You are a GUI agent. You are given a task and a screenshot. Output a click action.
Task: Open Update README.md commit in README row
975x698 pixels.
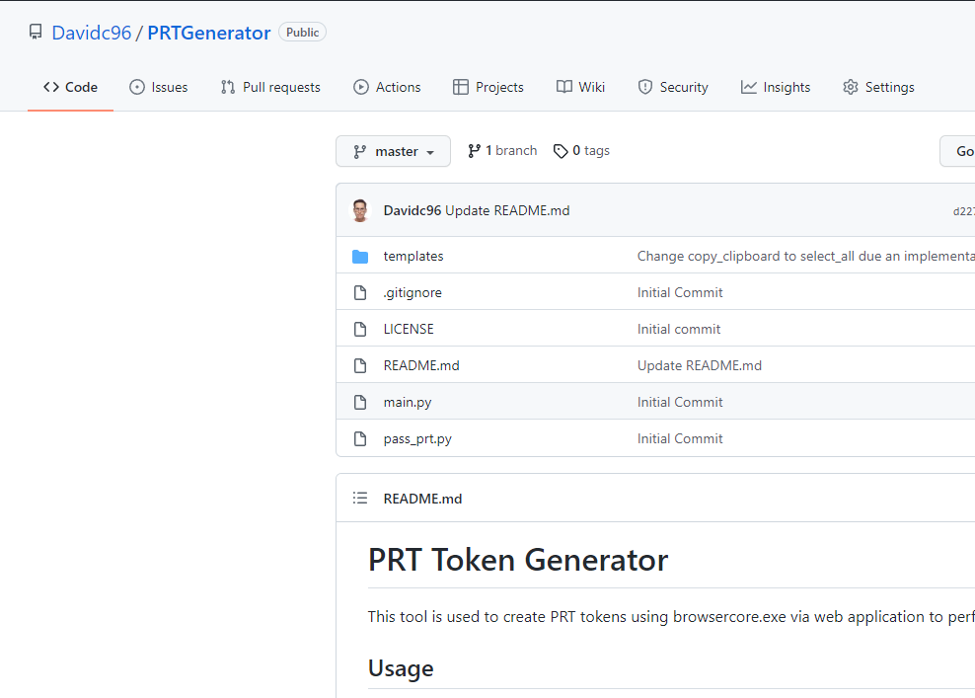click(700, 366)
